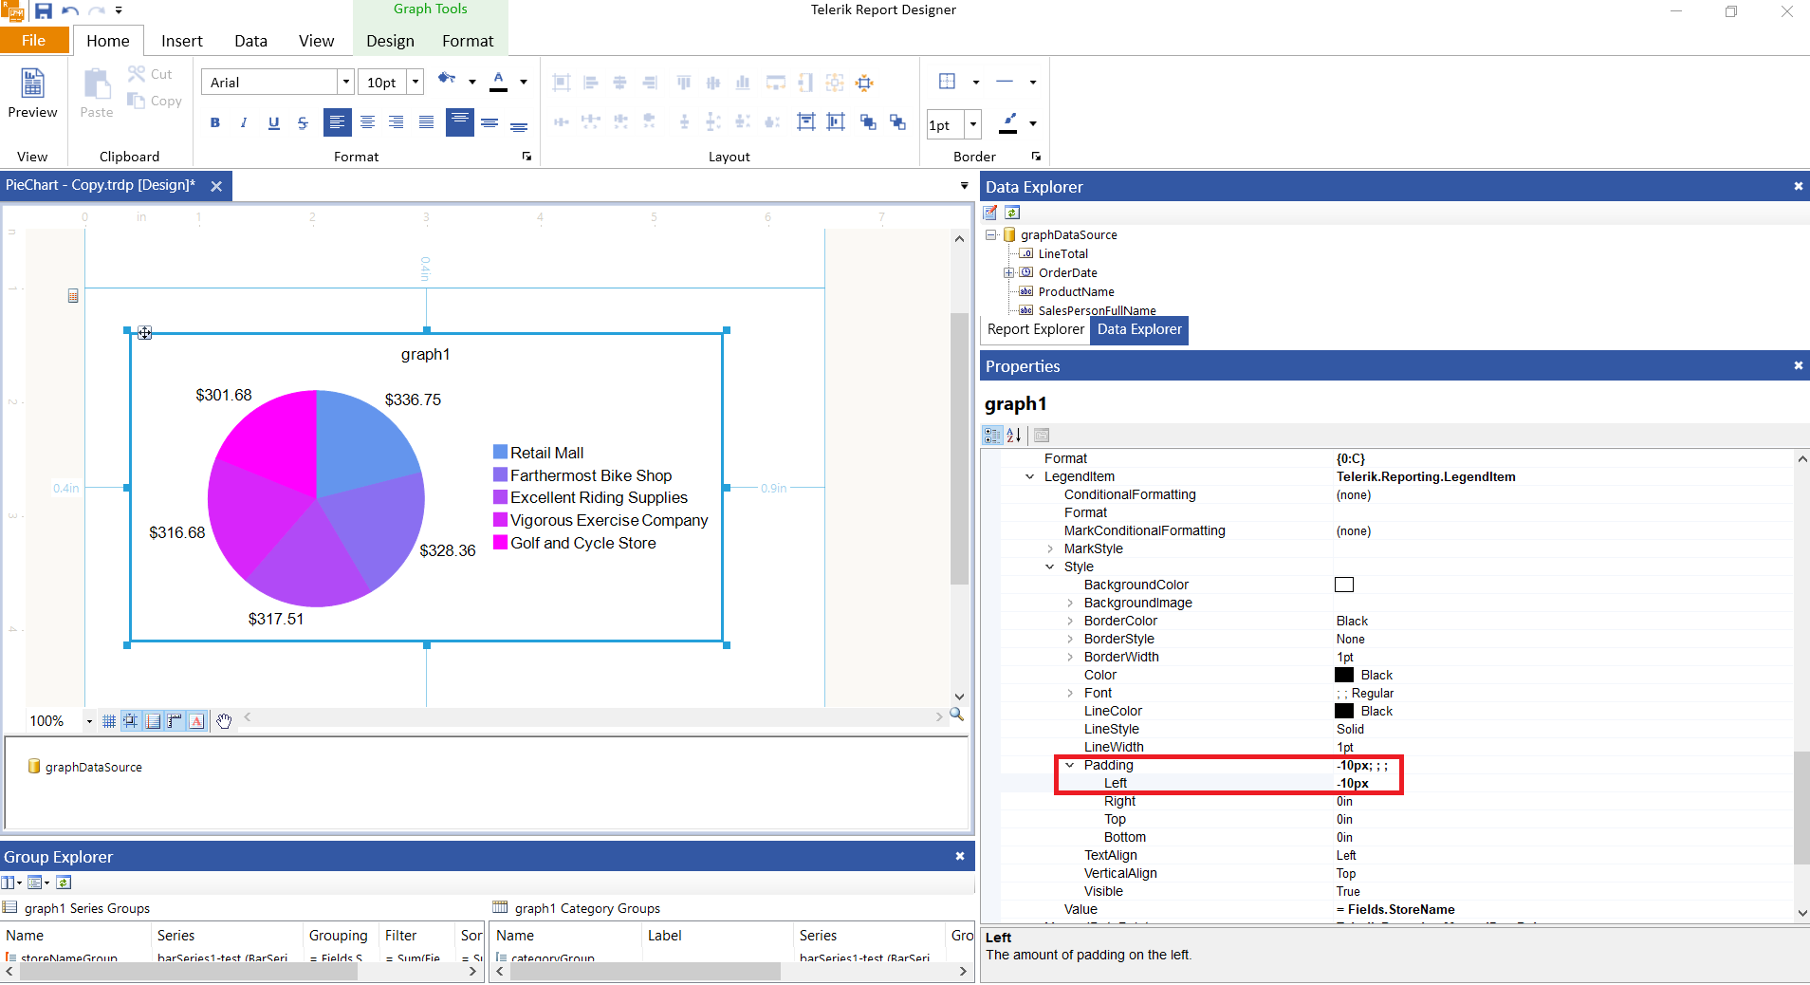Screen dimensions: 1810x985
Task: Click the BackgroundColor white swatch
Action: pyautogui.click(x=1344, y=585)
